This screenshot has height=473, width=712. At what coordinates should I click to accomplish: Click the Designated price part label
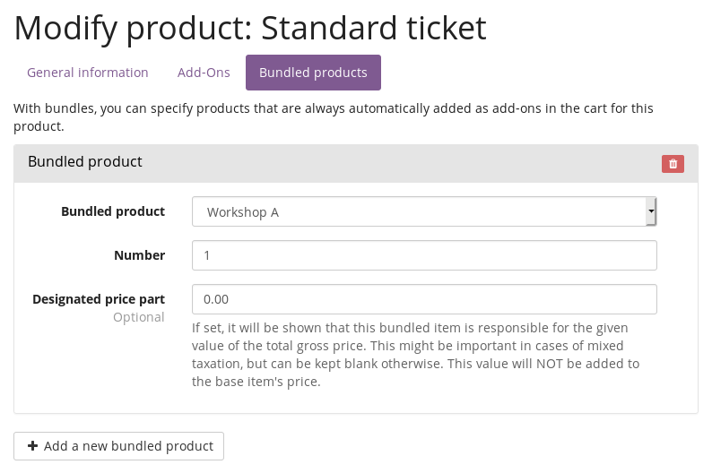99,299
